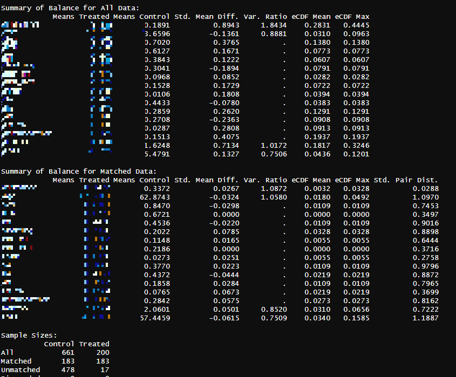The height and width of the screenshot is (377, 456).
Task: Click the Std. Mean Diff. value 0.1222
Action: click(x=226, y=59)
